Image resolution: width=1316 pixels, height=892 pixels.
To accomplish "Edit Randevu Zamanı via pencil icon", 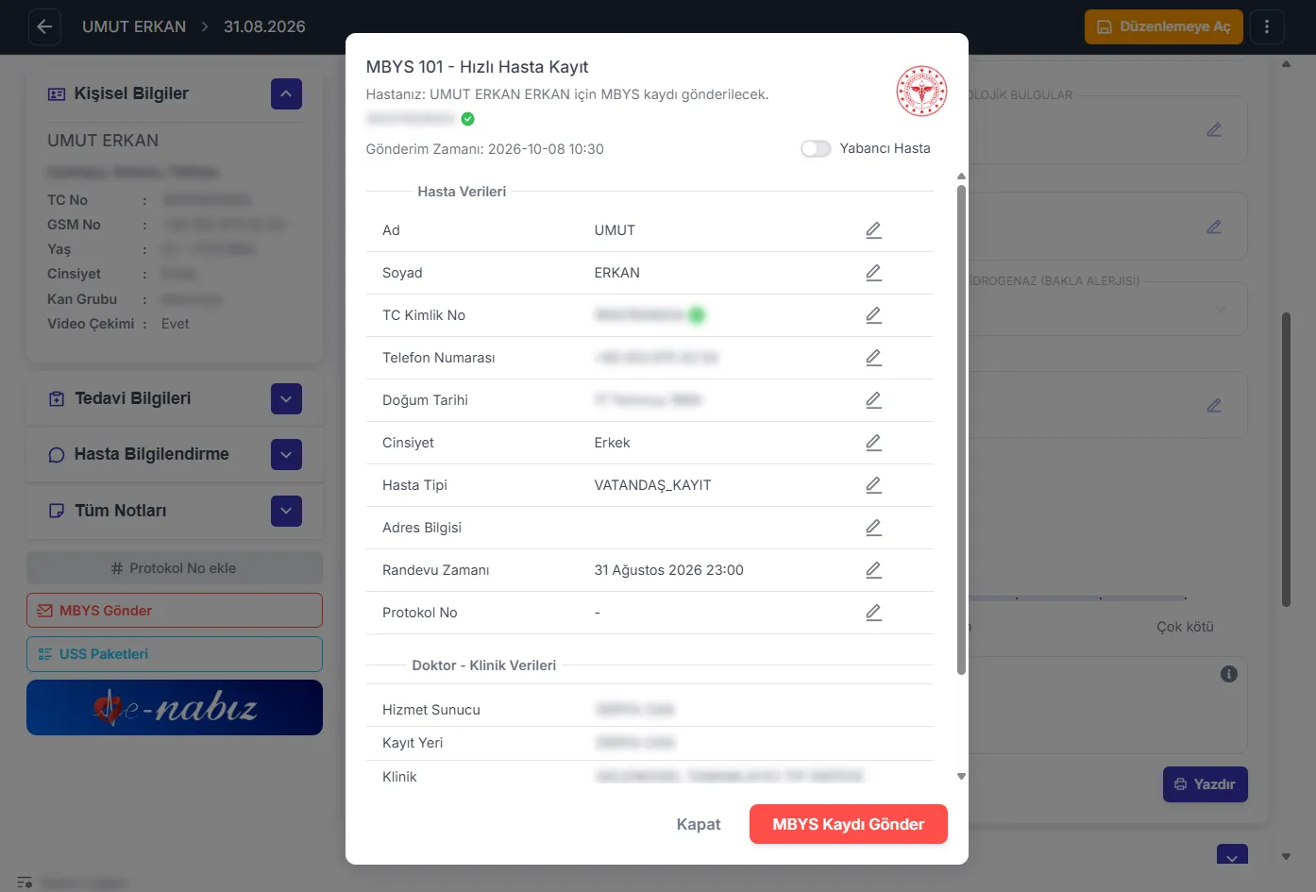I will point(873,570).
